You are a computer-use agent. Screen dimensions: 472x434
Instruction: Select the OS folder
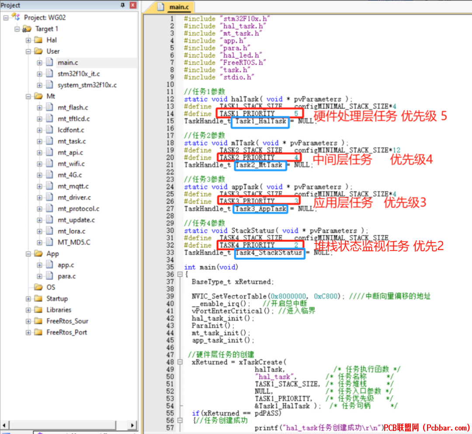51,288
